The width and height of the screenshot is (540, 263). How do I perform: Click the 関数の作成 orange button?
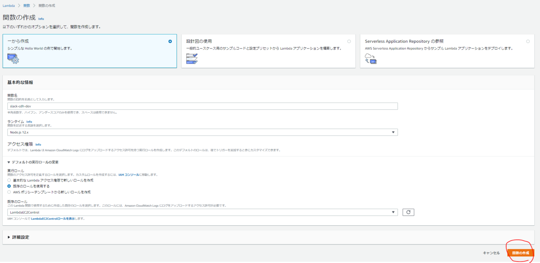point(520,253)
